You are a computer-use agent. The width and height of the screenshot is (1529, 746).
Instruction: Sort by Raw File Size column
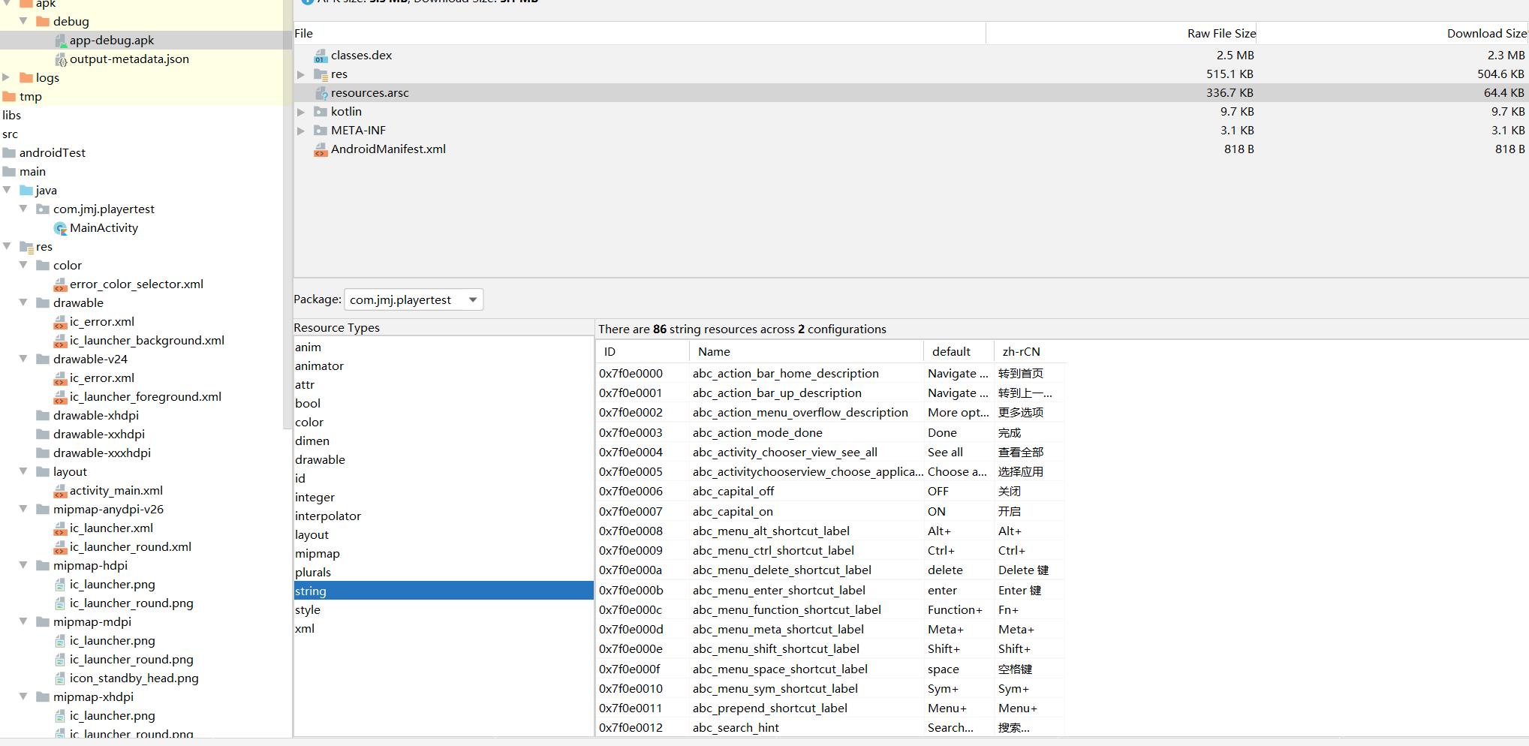1121,34
